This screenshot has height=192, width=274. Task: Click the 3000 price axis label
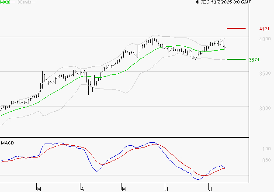(x=265, y=108)
